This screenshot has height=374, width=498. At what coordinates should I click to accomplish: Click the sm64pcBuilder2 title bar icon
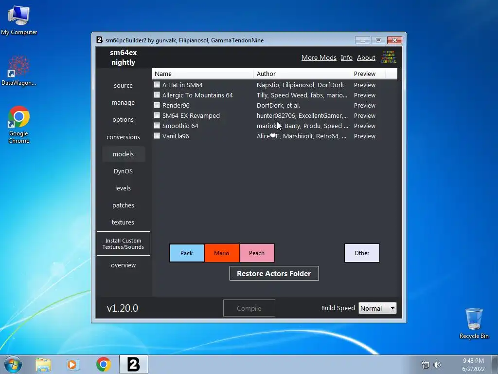99,40
